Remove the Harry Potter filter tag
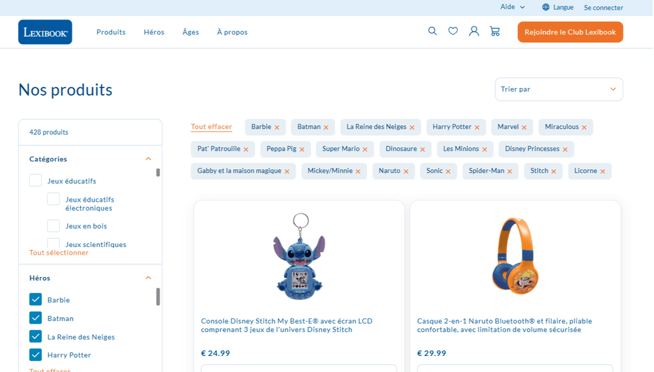 pos(477,128)
